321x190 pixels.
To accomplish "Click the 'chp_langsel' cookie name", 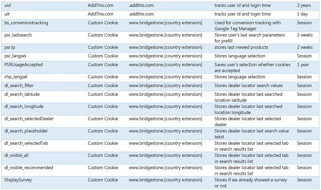I will [x=16, y=77].
